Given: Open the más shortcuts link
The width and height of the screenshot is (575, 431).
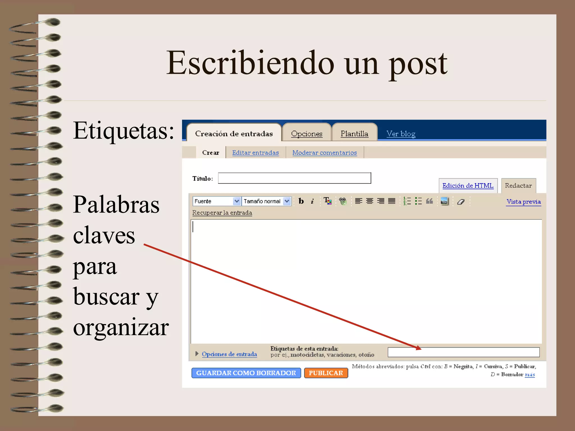Looking at the screenshot, I should 530,374.
